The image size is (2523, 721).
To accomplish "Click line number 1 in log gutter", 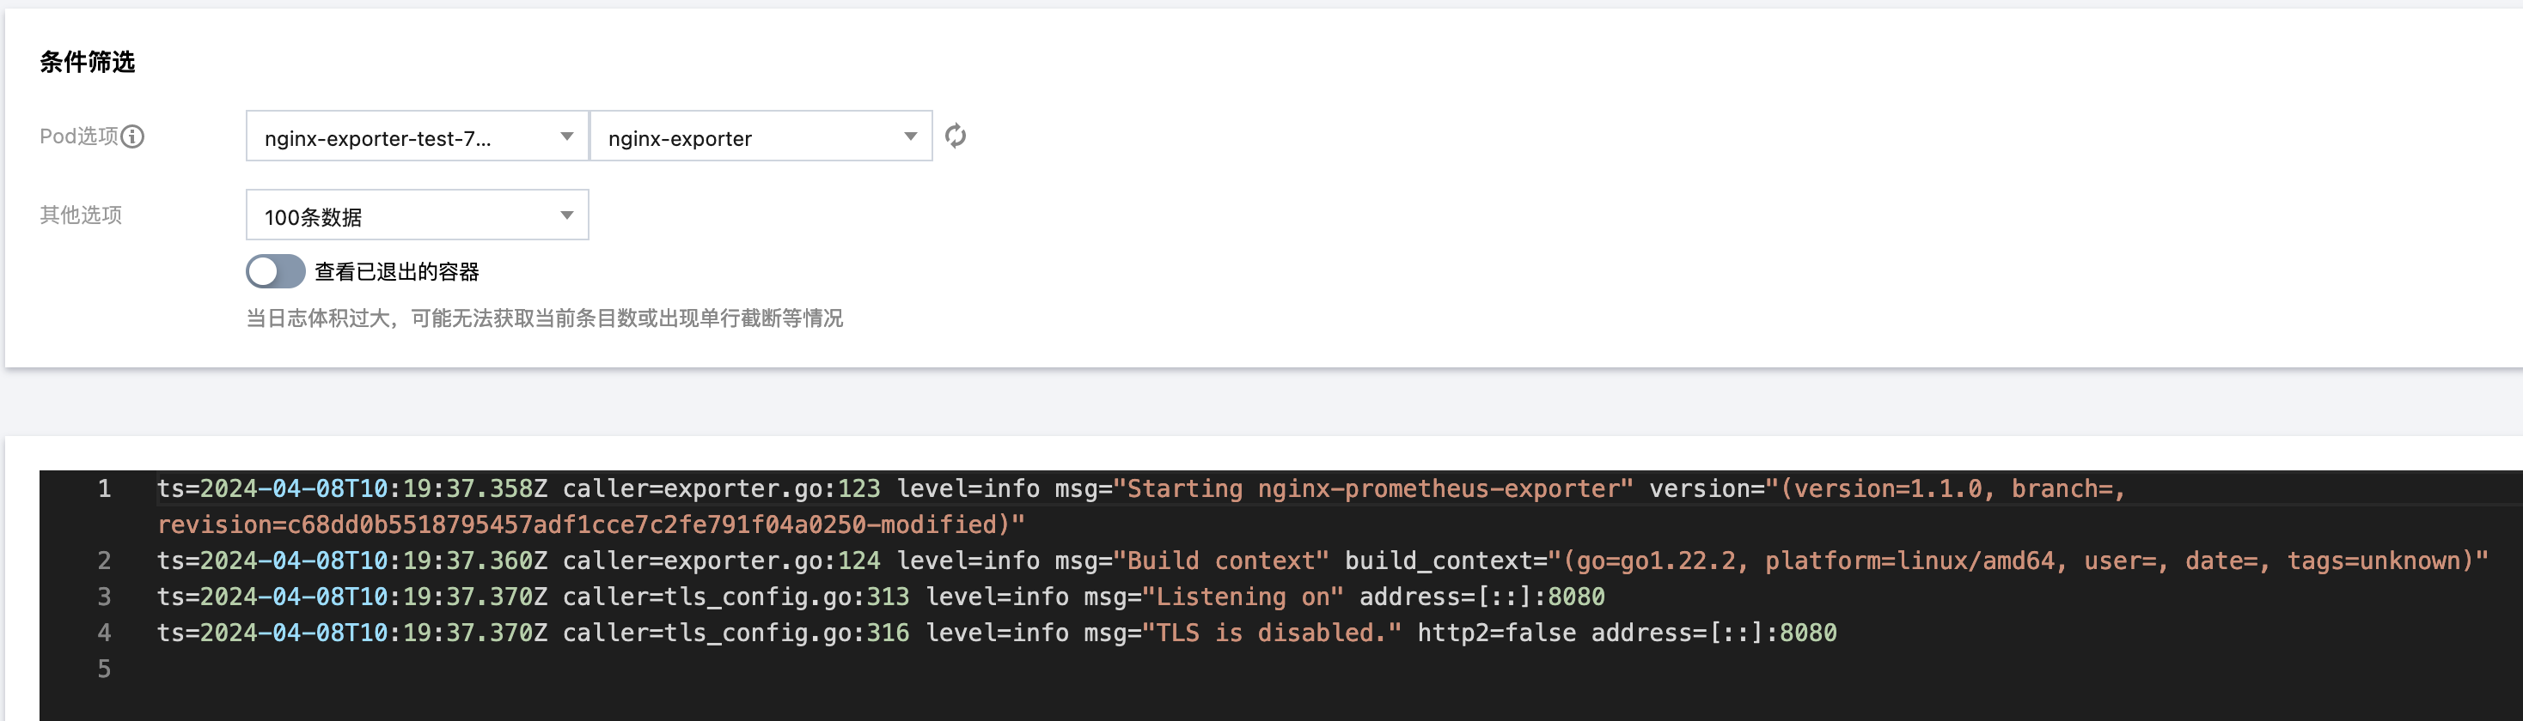I will tap(104, 489).
